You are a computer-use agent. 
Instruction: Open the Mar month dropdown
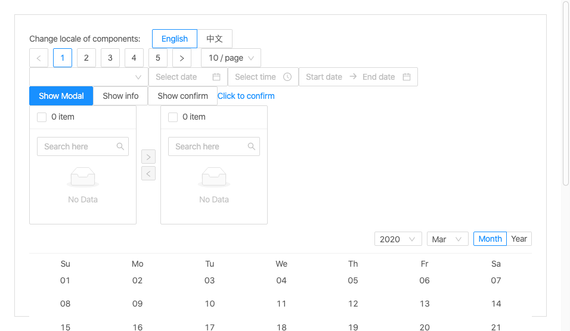[448, 239]
